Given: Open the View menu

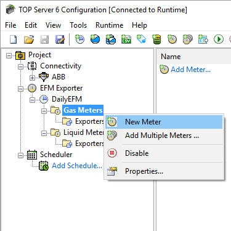Looking at the screenshot, I should (x=53, y=25).
